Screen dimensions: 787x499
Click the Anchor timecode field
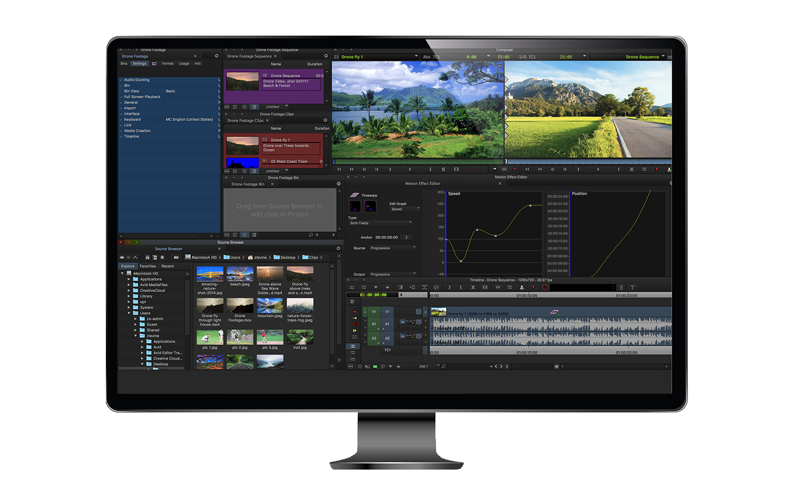pyautogui.click(x=387, y=237)
